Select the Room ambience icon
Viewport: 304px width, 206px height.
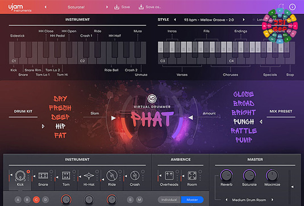tap(192, 176)
